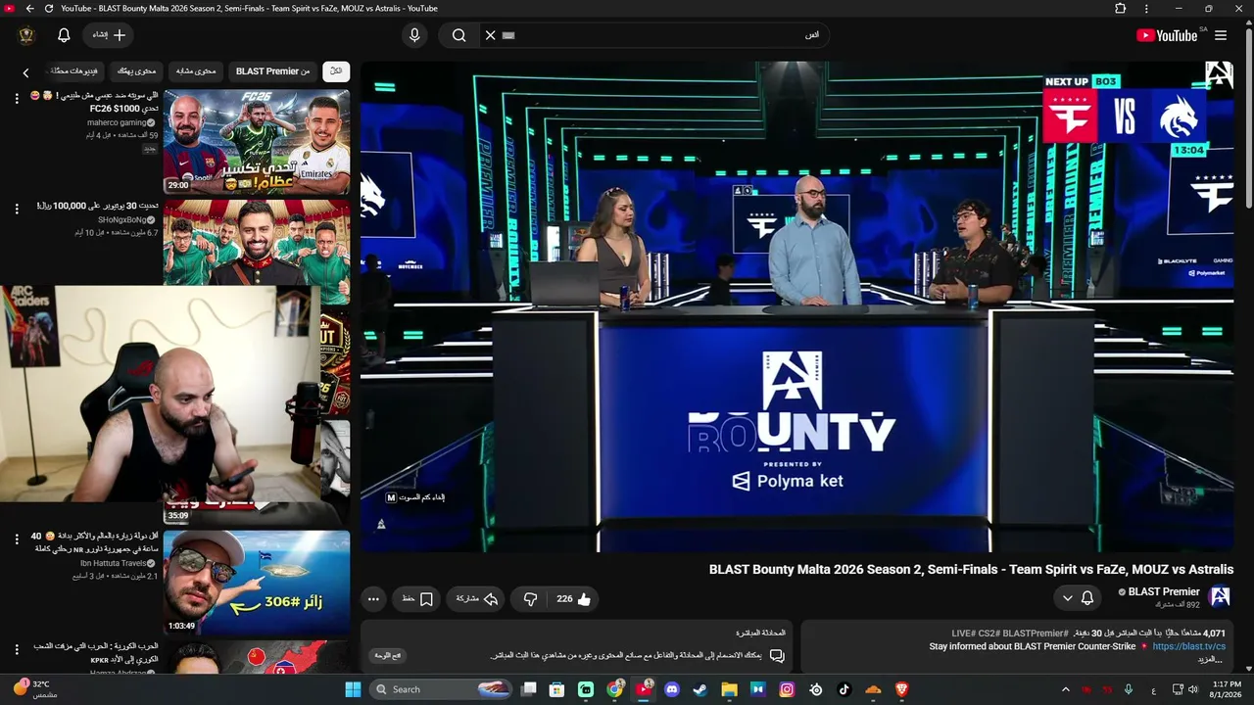This screenshot has width=1254, height=705.
Task: Expand the description with 'المزيد'
Action: [x=1210, y=660]
